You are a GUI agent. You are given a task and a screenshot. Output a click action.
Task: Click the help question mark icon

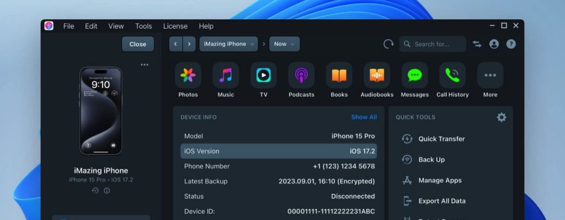(x=511, y=44)
